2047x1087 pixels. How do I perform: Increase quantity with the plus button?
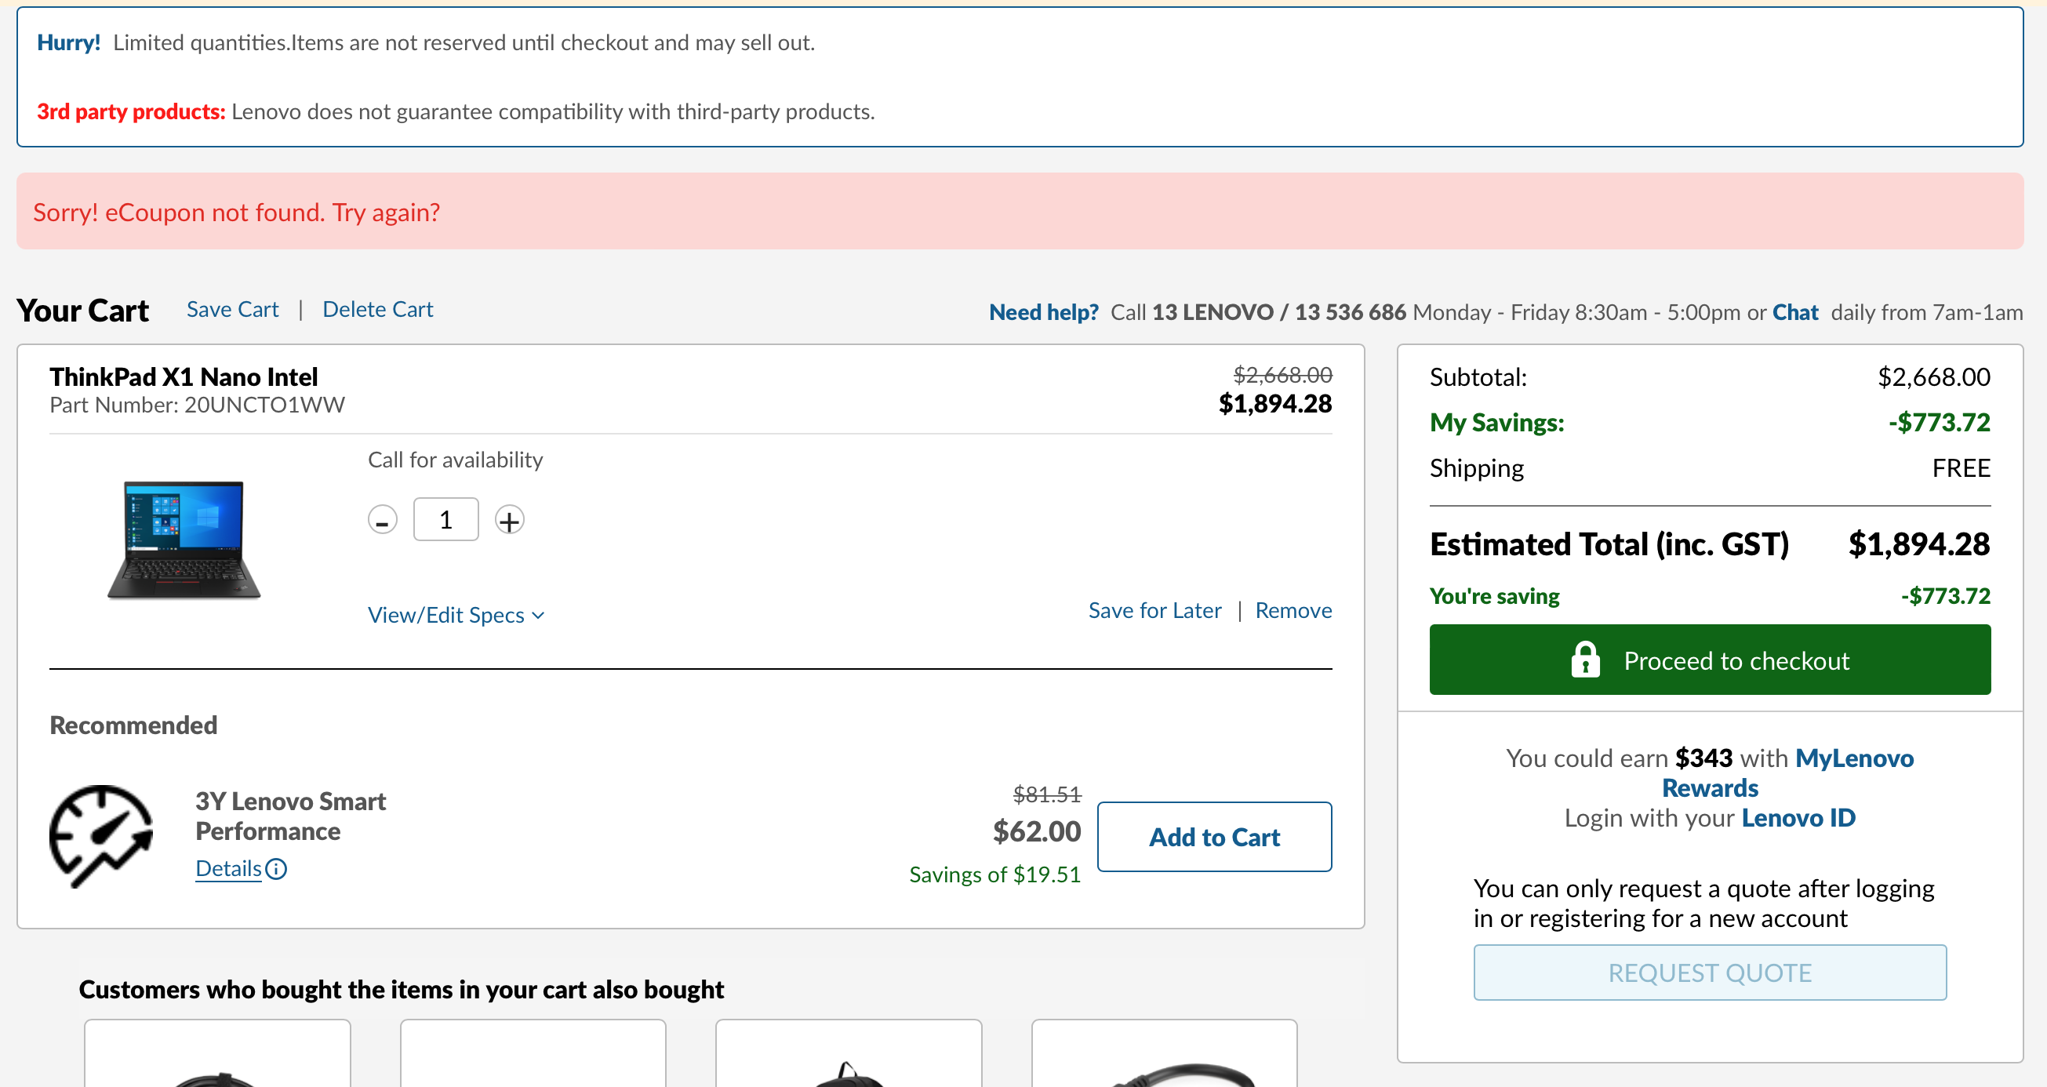click(x=509, y=521)
